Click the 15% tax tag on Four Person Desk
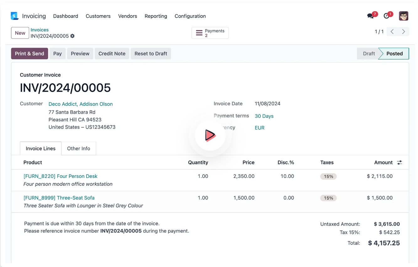 tap(329, 176)
